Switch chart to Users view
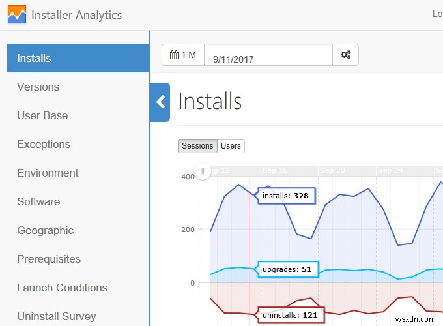Screen dimensions: 443x326 point(231,146)
